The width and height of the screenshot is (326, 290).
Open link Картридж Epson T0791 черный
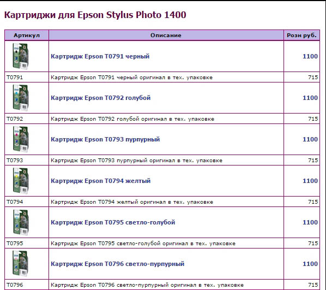[x=100, y=56]
